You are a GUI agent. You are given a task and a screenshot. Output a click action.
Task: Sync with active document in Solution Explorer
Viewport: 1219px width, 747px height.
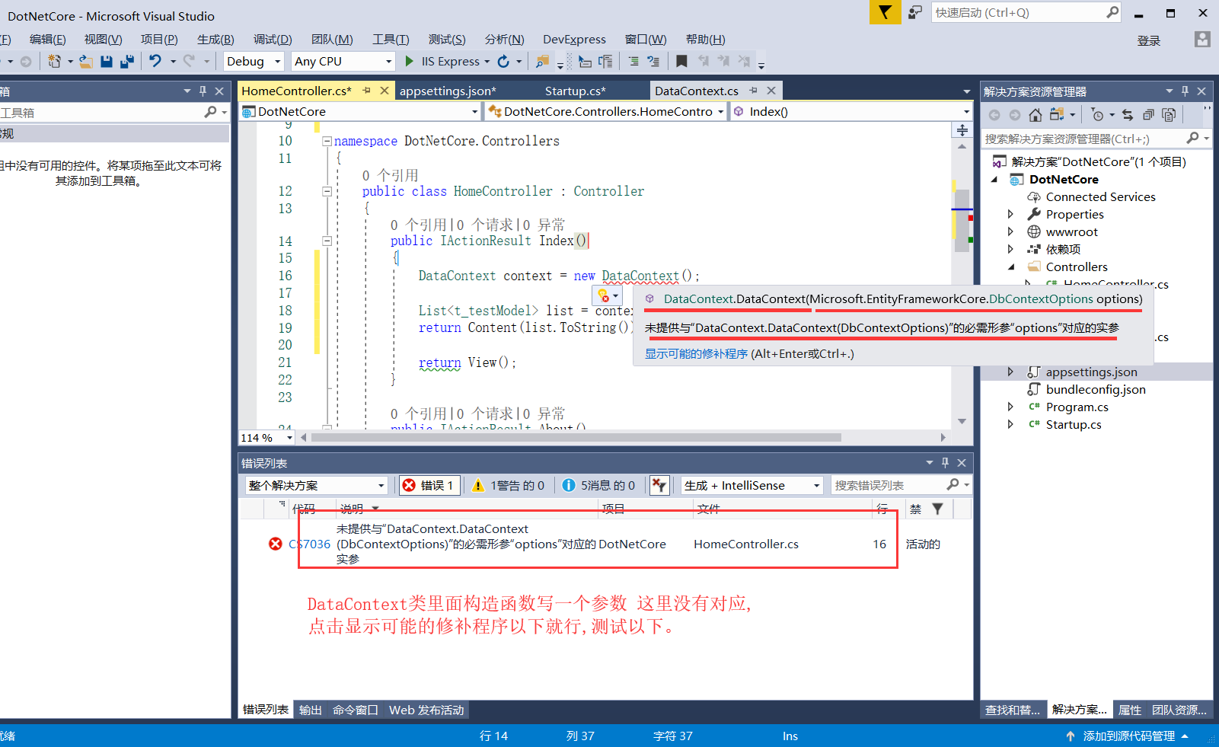1128,115
